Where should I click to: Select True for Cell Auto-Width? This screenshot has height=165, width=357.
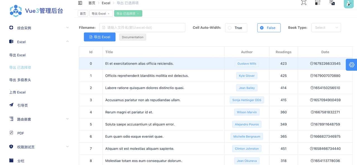(x=236, y=28)
